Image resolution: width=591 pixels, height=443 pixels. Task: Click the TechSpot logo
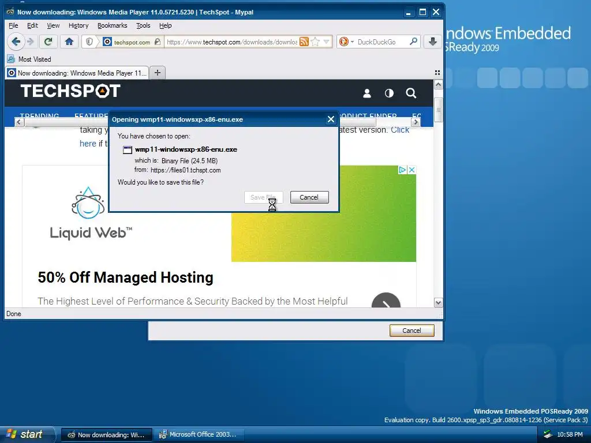click(70, 91)
